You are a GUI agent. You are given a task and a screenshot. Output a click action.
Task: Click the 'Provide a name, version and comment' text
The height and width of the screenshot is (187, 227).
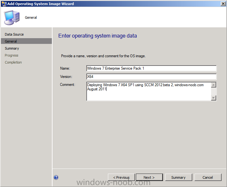click(x=103, y=56)
